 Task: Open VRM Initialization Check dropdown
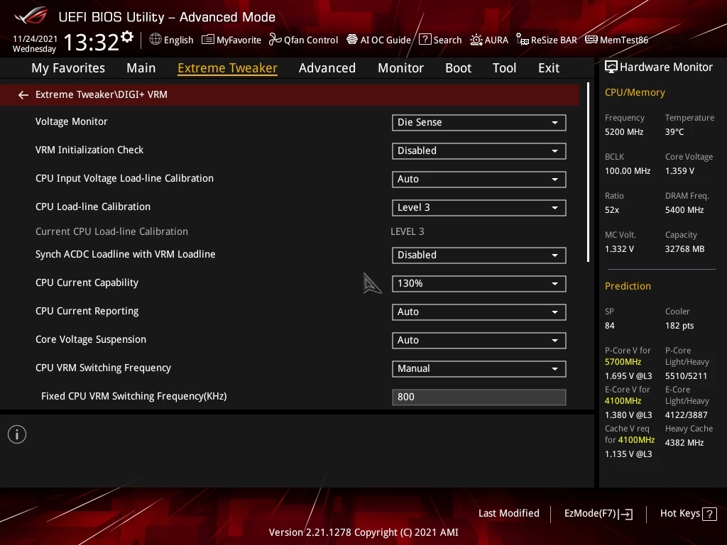pos(479,150)
